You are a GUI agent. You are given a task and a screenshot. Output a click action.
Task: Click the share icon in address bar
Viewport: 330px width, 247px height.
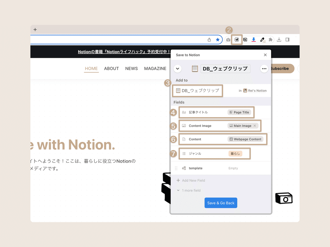[209, 40]
